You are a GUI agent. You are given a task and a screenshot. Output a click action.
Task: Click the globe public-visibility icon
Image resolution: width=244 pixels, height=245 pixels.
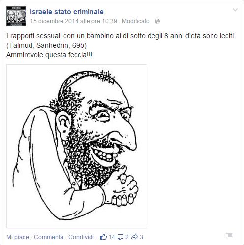[157, 21]
